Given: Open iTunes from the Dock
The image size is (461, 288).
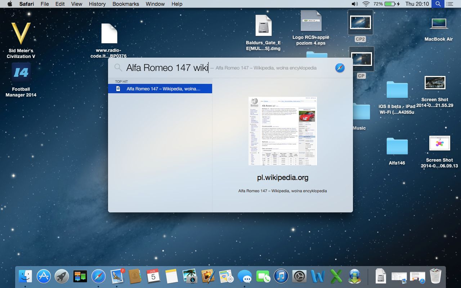Looking at the screenshot, I should point(281,276).
